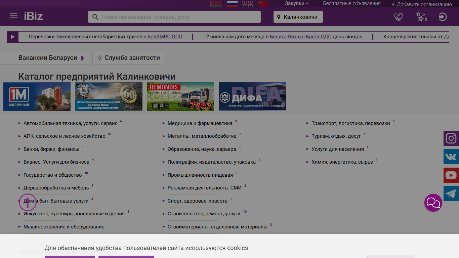Open the VK social icon

click(451, 157)
